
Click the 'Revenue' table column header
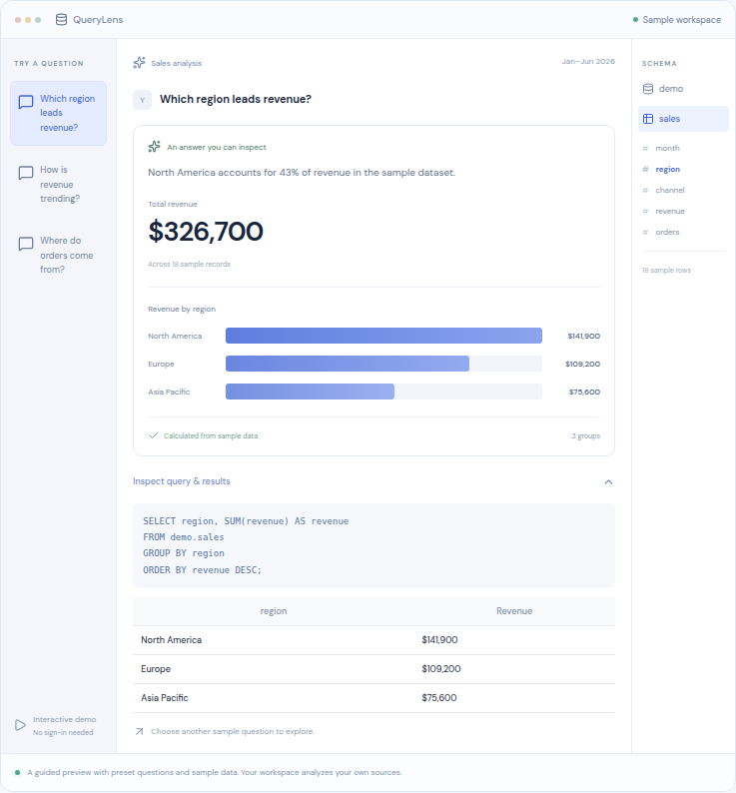click(x=514, y=611)
